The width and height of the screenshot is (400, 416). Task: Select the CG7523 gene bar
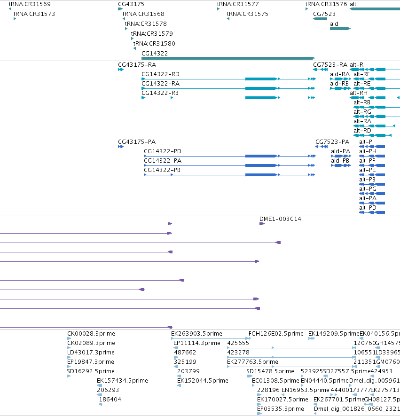(320, 19)
